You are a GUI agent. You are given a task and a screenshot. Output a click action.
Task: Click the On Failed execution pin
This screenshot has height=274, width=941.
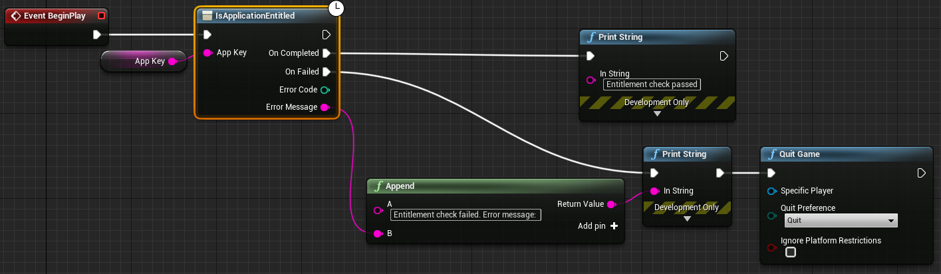tap(326, 72)
